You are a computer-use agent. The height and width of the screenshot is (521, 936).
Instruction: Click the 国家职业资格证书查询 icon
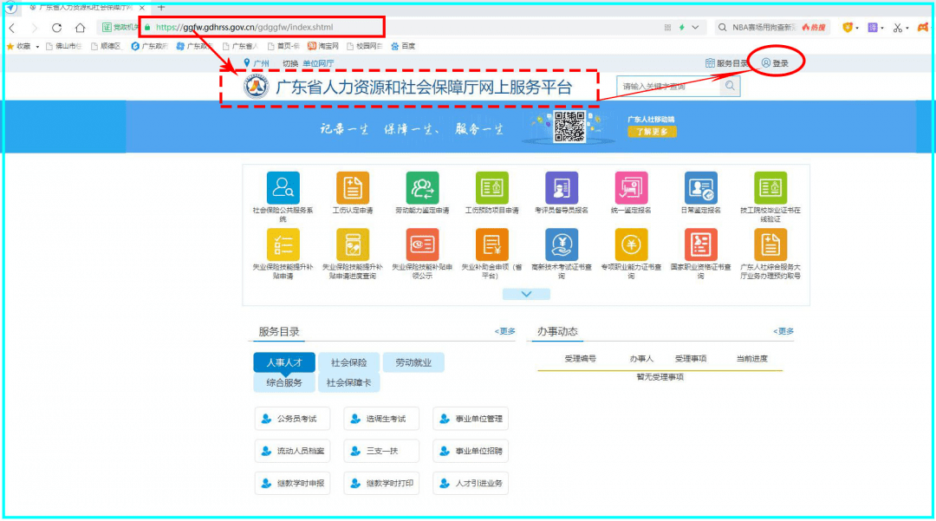coord(700,245)
